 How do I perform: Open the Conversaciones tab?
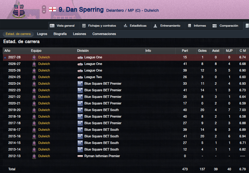[x=104, y=34]
